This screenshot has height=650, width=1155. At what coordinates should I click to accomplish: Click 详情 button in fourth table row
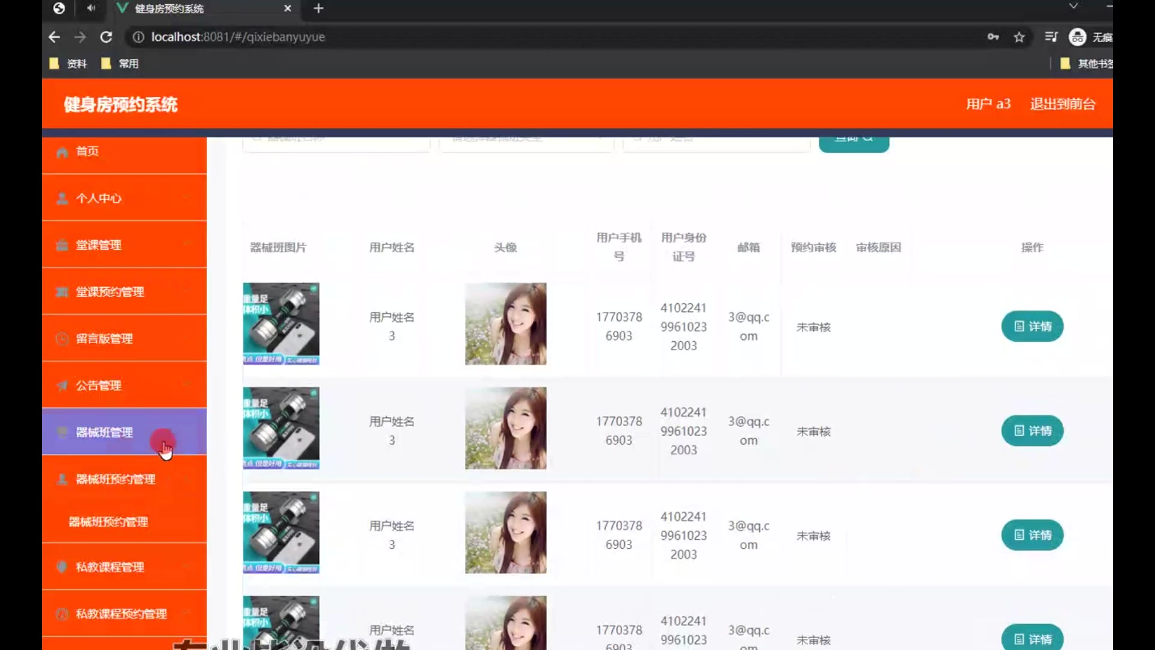1032,638
